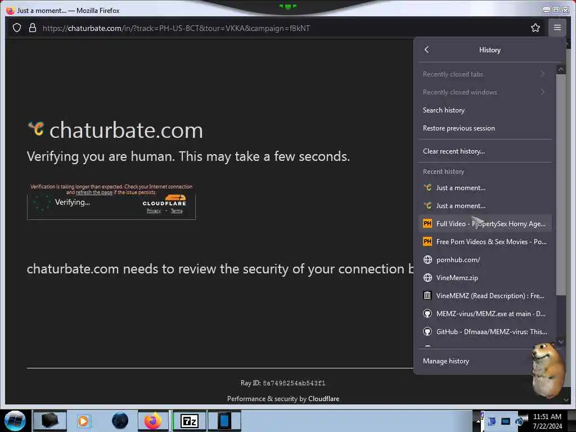Image resolution: width=576 pixels, height=432 pixels.
Task: Click the Cloudflare link in footer
Action: point(323,399)
